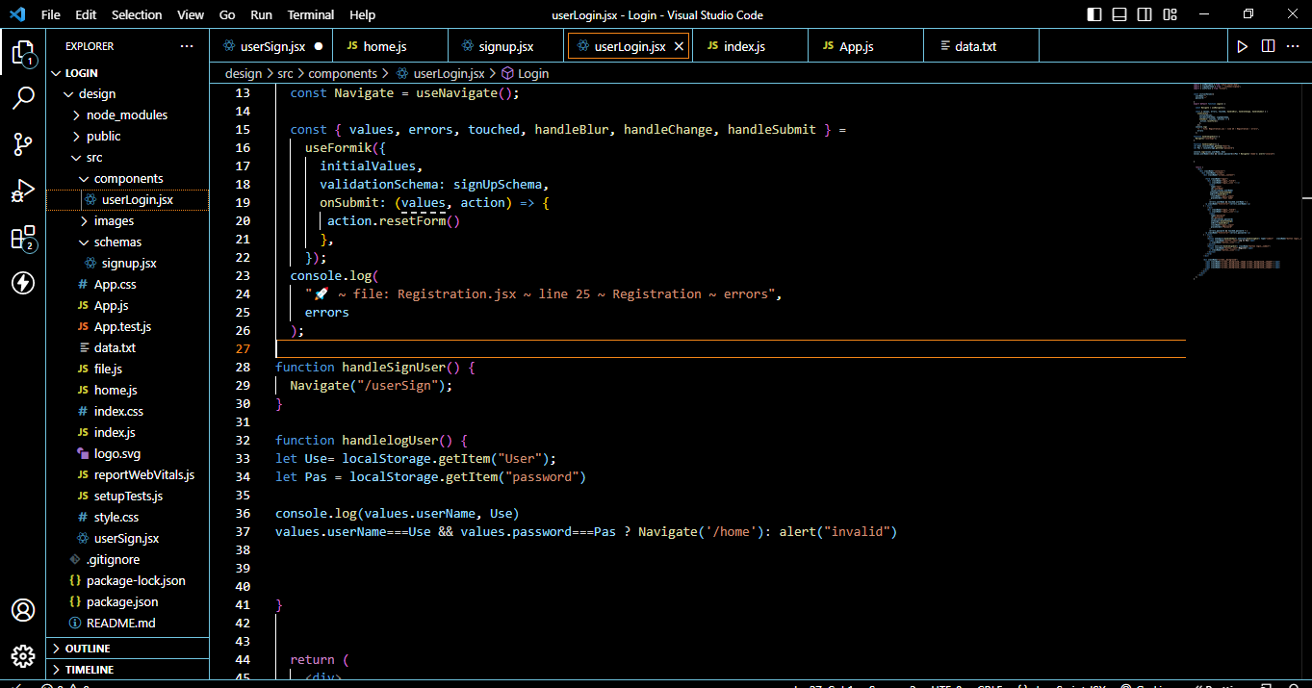Click the src breadcrumb
Screen dimensions: 1312x688
tap(286, 73)
